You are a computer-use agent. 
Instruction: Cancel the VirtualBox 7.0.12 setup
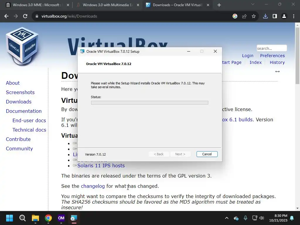207,154
